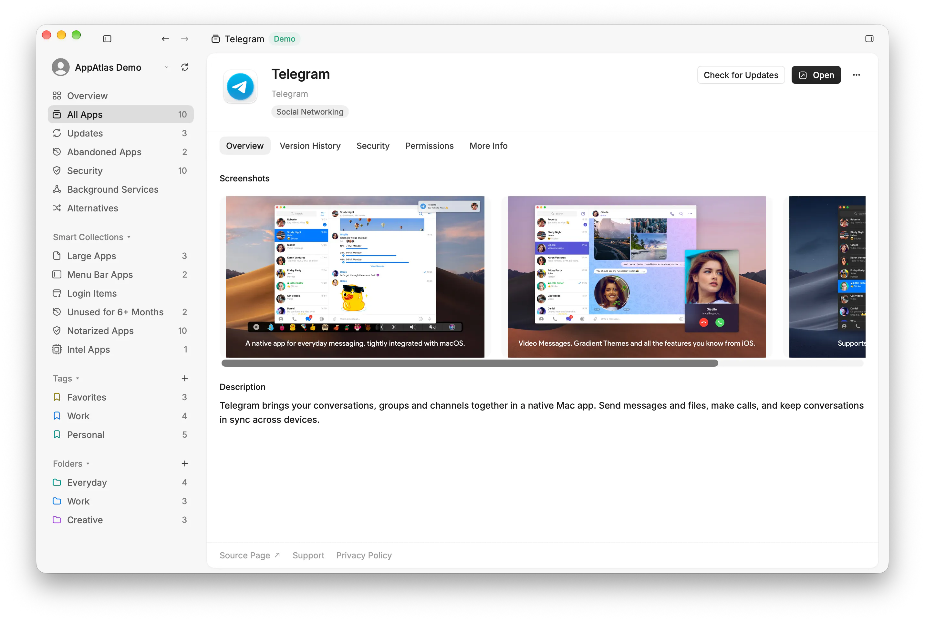
Task: Open the dark mode screenshot thumbnail
Action: pos(827,276)
